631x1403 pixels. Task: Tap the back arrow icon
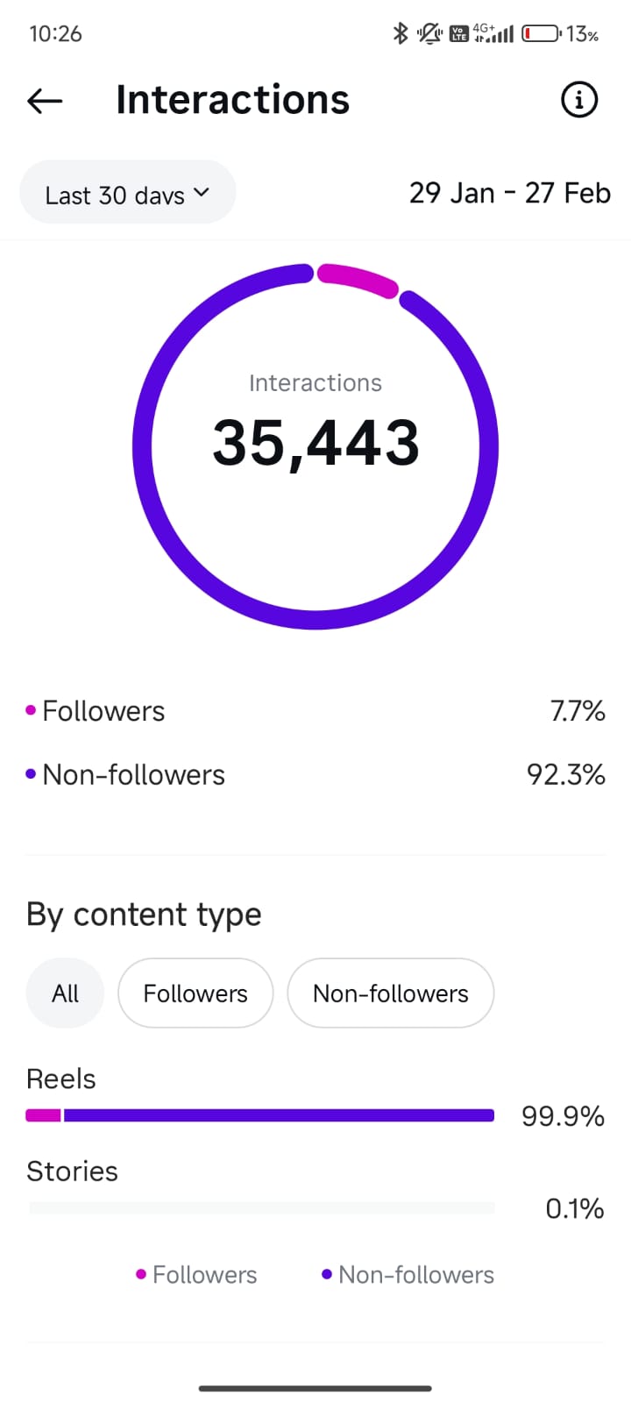click(45, 101)
